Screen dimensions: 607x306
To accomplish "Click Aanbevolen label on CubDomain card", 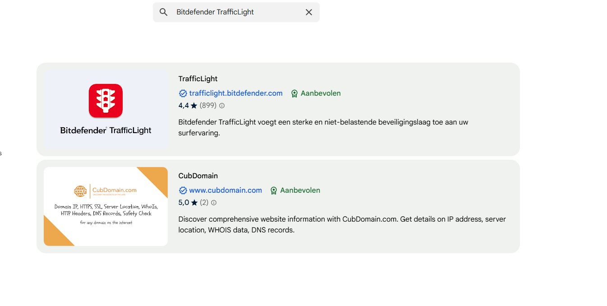I will pos(300,190).
